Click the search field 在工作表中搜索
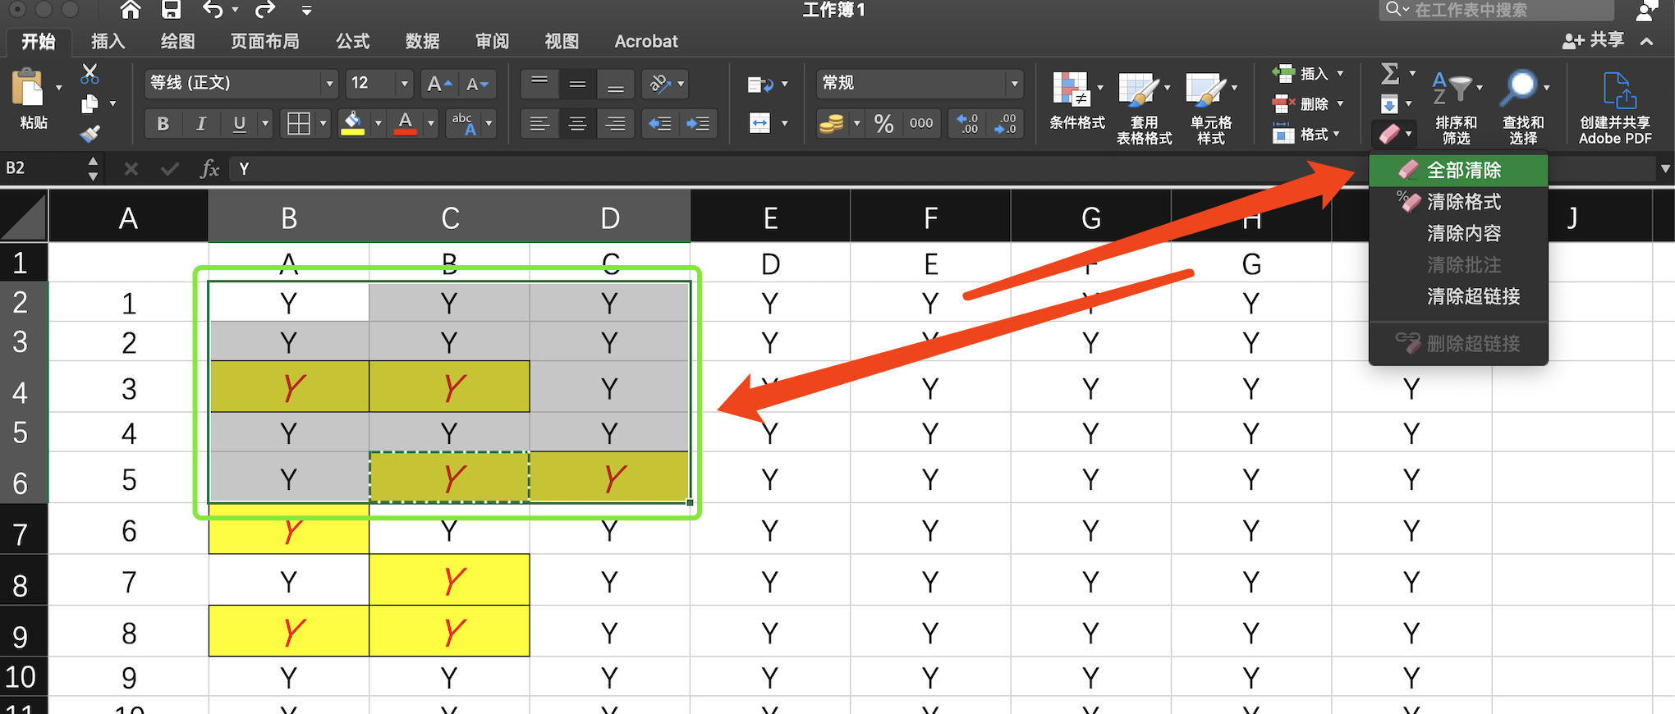The width and height of the screenshot is (1675, 714). coord(1496,10)
